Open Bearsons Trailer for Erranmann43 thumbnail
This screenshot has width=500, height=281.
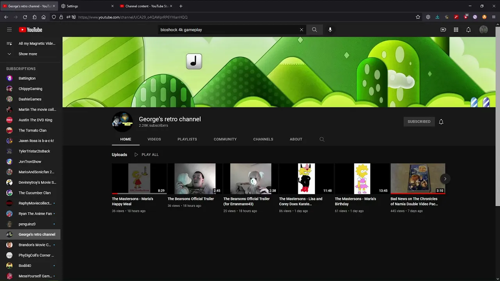pos(251,179)
